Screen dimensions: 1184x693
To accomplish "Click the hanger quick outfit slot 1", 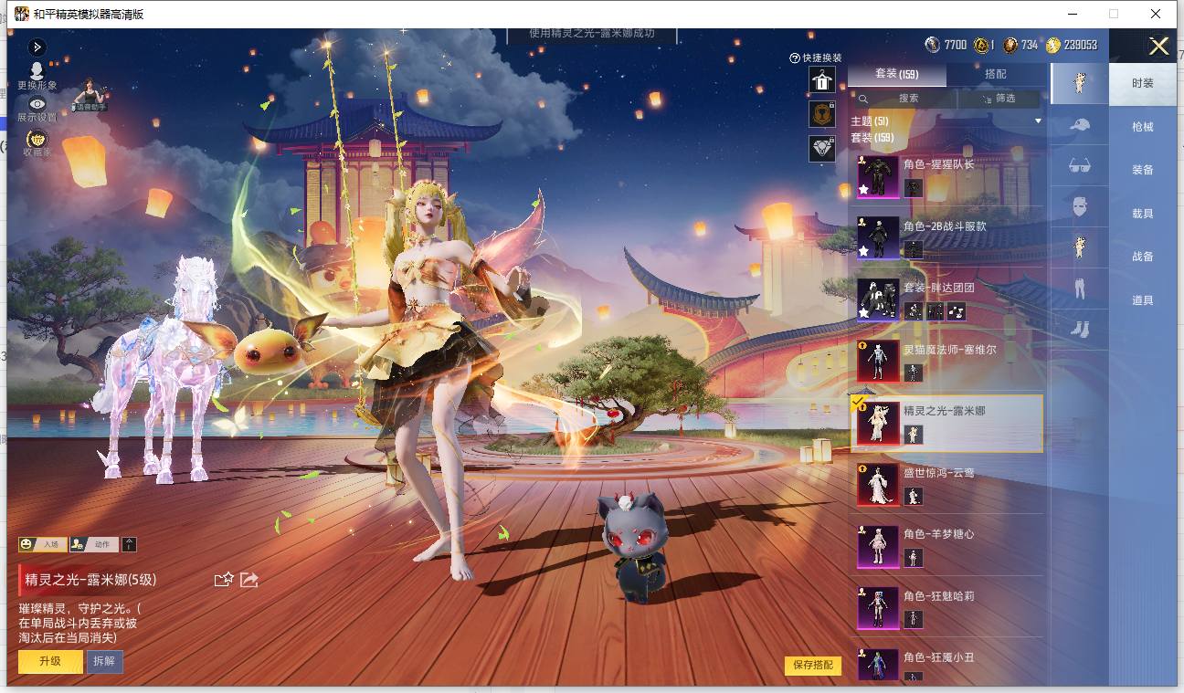I will point(822,80).
